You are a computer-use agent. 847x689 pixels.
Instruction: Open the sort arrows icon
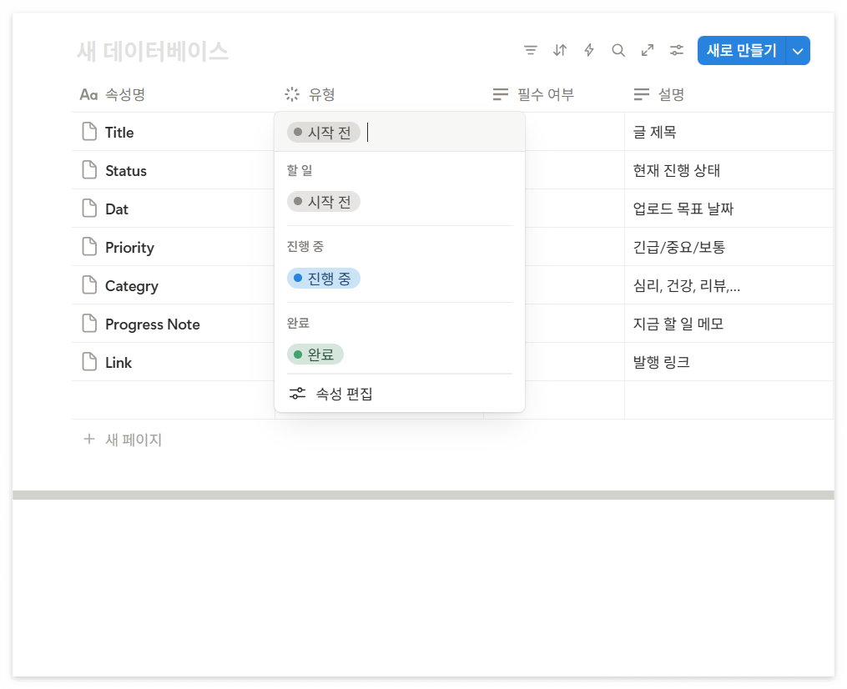(560, 50)
